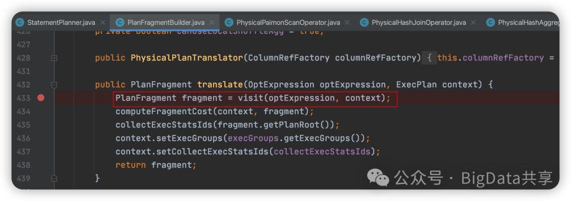Click setCollectExecStatsIds on line 437
The image size is (571, 201).
tap(212, 152)
